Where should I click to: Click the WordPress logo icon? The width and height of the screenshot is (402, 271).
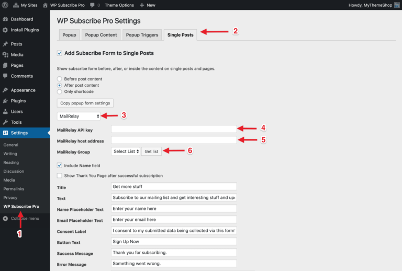[x=5, y=5]
